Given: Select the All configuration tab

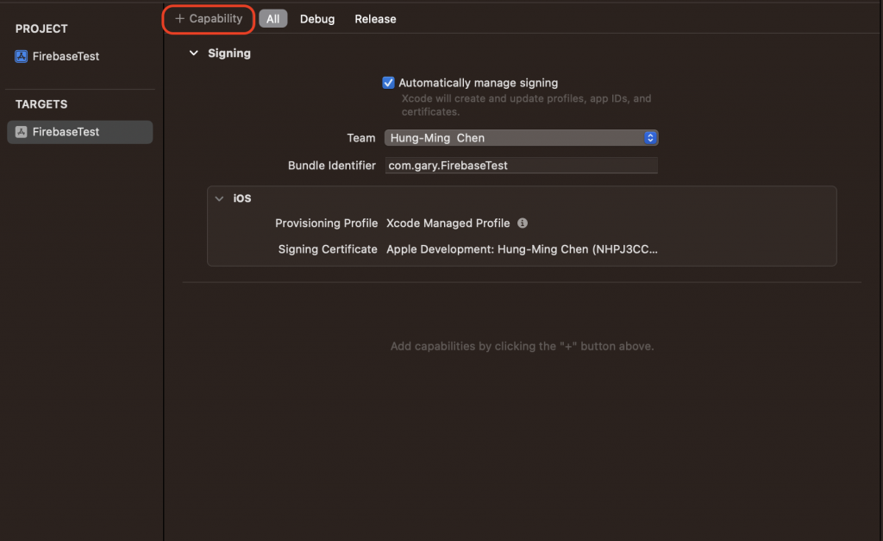Looking at the screenshot, I should (273, 19).
